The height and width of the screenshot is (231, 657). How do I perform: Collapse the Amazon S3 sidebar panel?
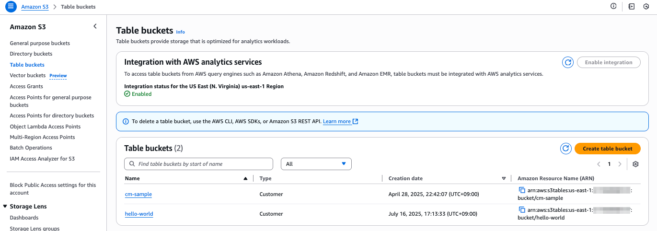point(95,26)
